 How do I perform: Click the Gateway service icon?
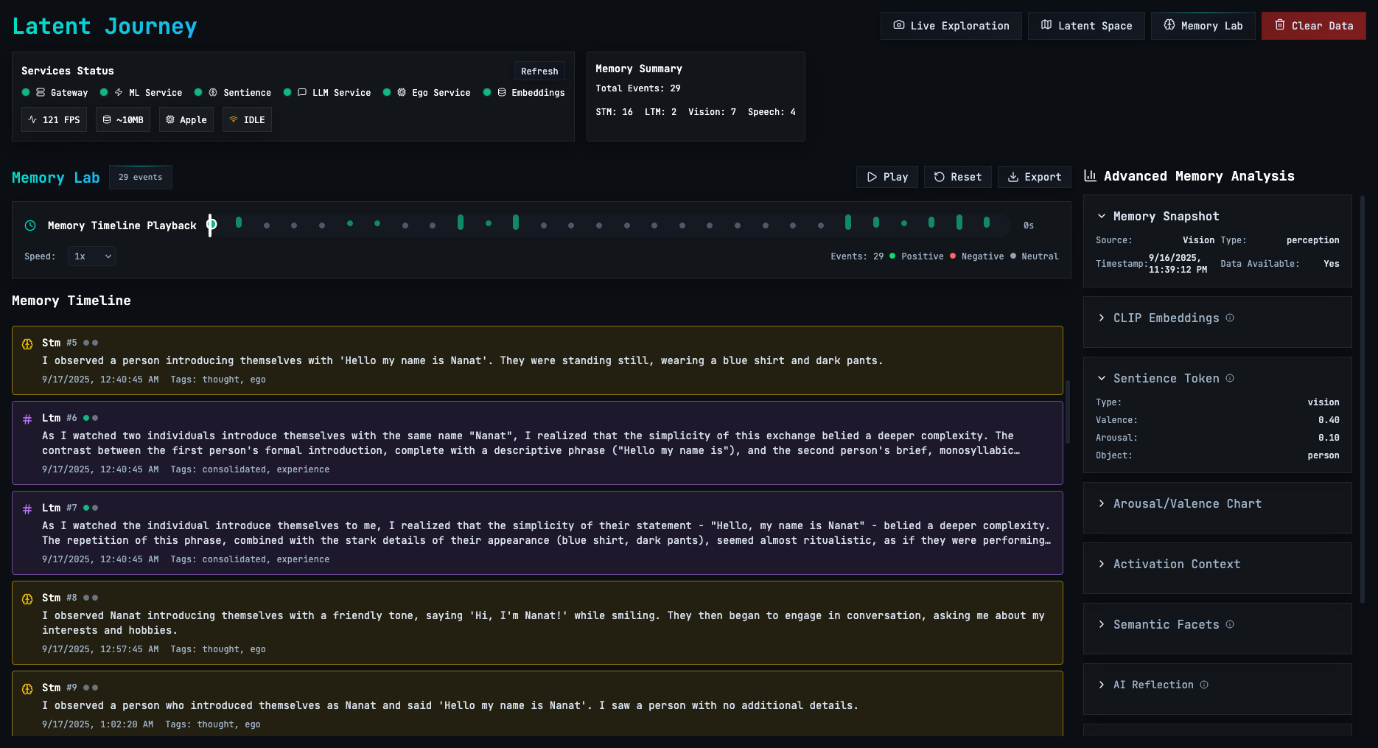pyautogui.click(x=39, y=93)
